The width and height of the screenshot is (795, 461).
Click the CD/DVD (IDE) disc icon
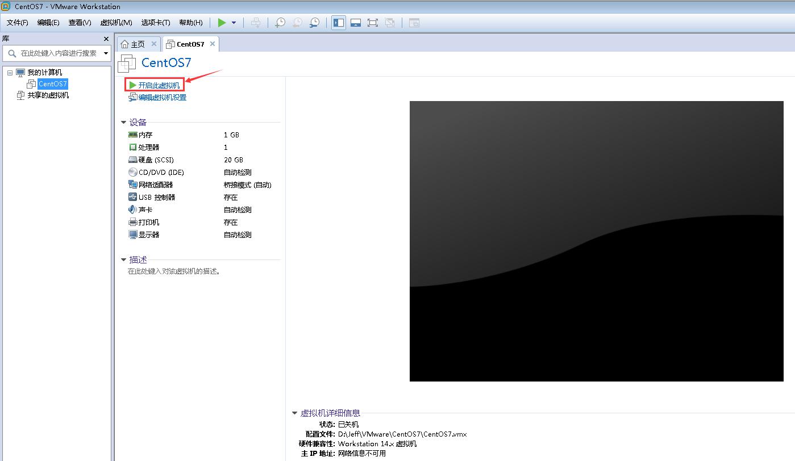[133, 172]
